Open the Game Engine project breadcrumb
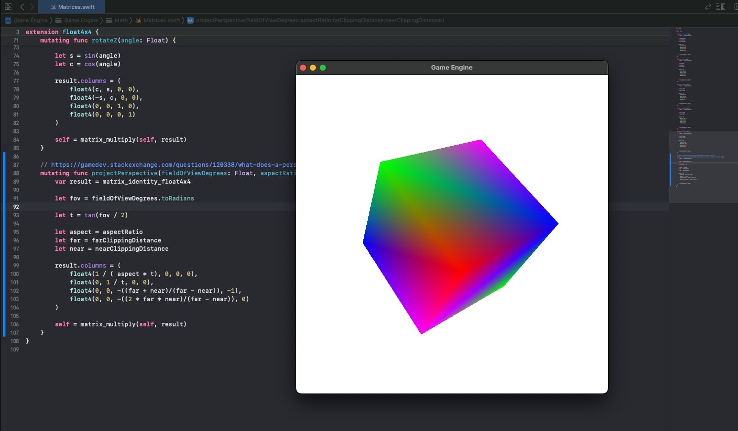 point(31,20)
